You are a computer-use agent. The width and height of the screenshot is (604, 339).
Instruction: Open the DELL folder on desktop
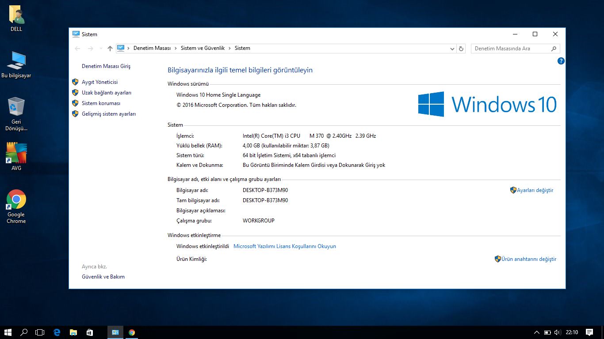pyautogui.click(x=16, y=19)
